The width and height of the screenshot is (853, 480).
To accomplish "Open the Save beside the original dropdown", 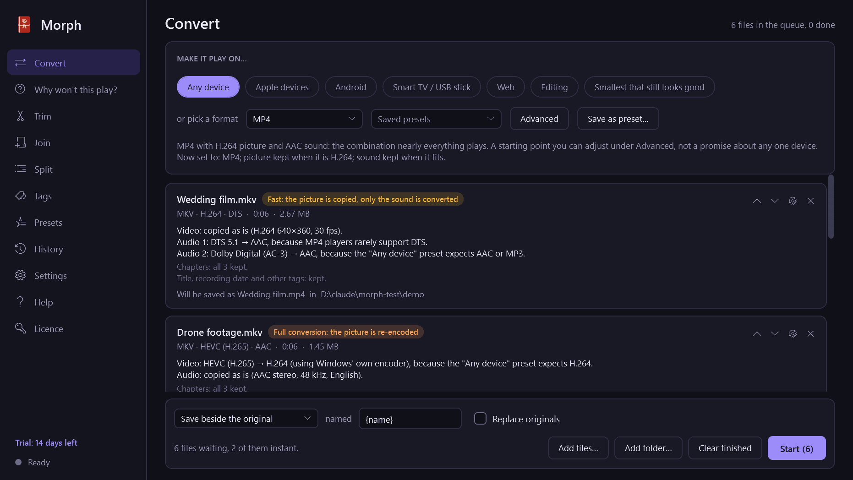I will coord(246,419).
